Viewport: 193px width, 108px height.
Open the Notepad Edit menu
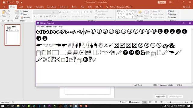coord(43,27)
